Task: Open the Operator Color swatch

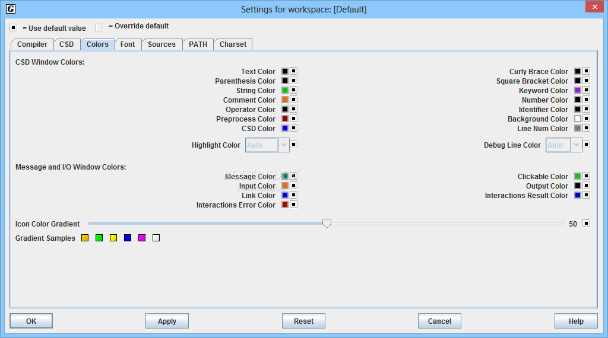Action: (285, 109)
